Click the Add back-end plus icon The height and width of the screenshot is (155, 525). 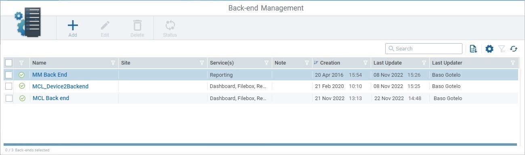[x=73, y=26]
